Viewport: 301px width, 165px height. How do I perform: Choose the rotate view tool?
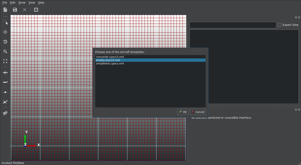5,42
